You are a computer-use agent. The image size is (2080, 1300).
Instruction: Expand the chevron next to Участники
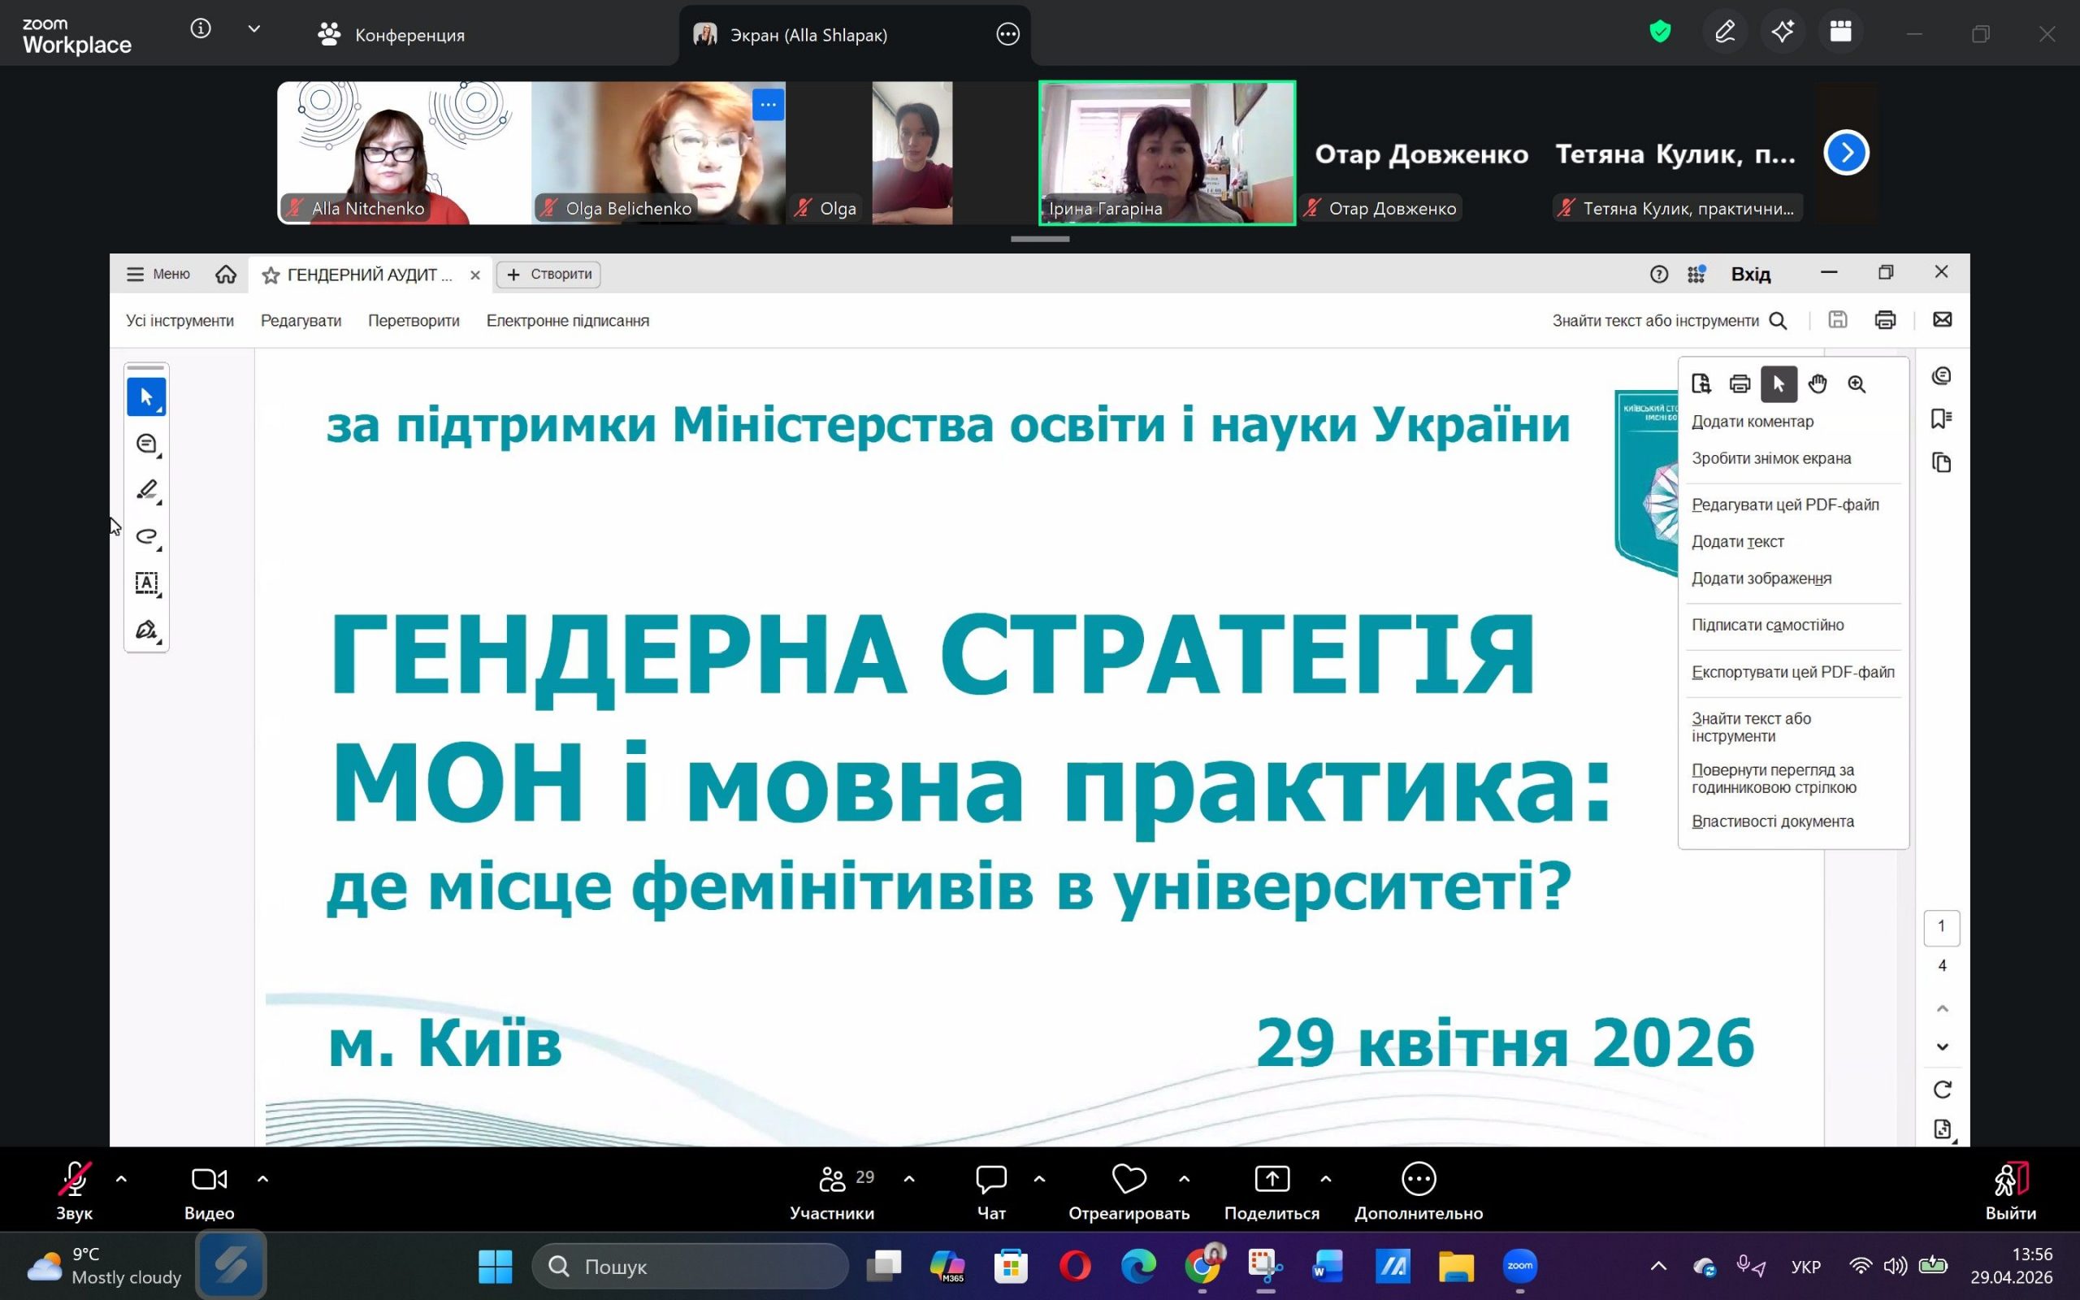(910, 1179)
